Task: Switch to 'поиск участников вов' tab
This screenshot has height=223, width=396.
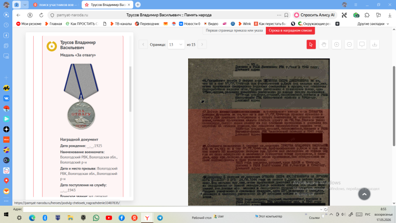Action: point(55,4)
